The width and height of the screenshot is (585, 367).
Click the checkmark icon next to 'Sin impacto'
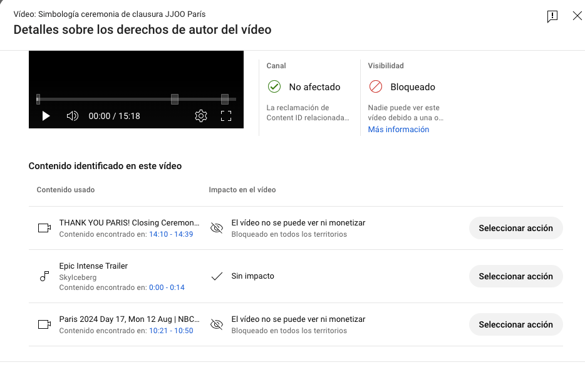point(217,276)
